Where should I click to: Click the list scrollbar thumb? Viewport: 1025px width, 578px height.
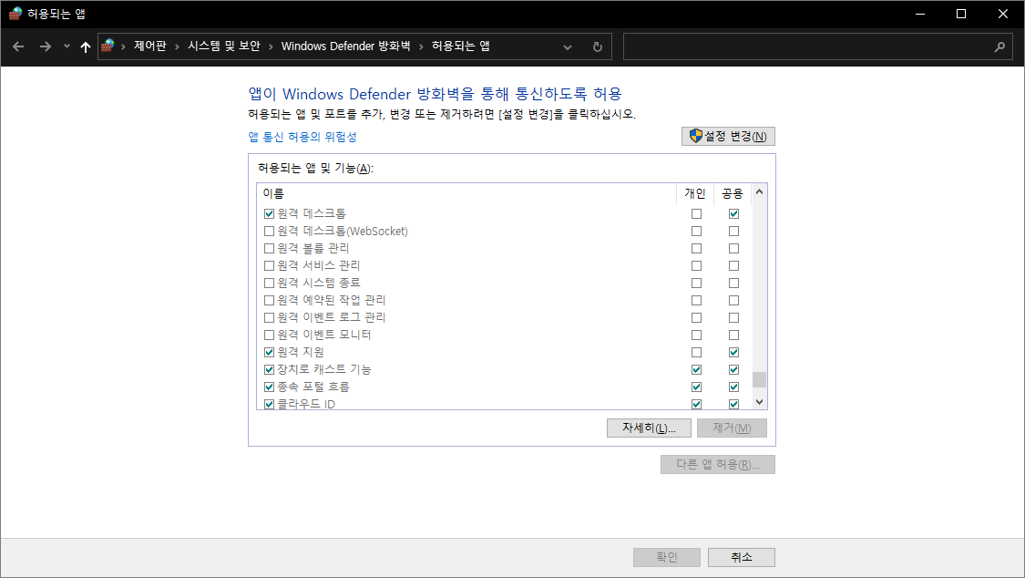759,380
